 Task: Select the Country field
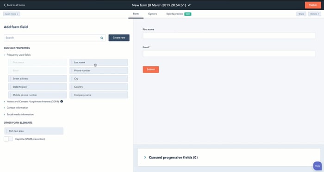[x=99, y=87]
